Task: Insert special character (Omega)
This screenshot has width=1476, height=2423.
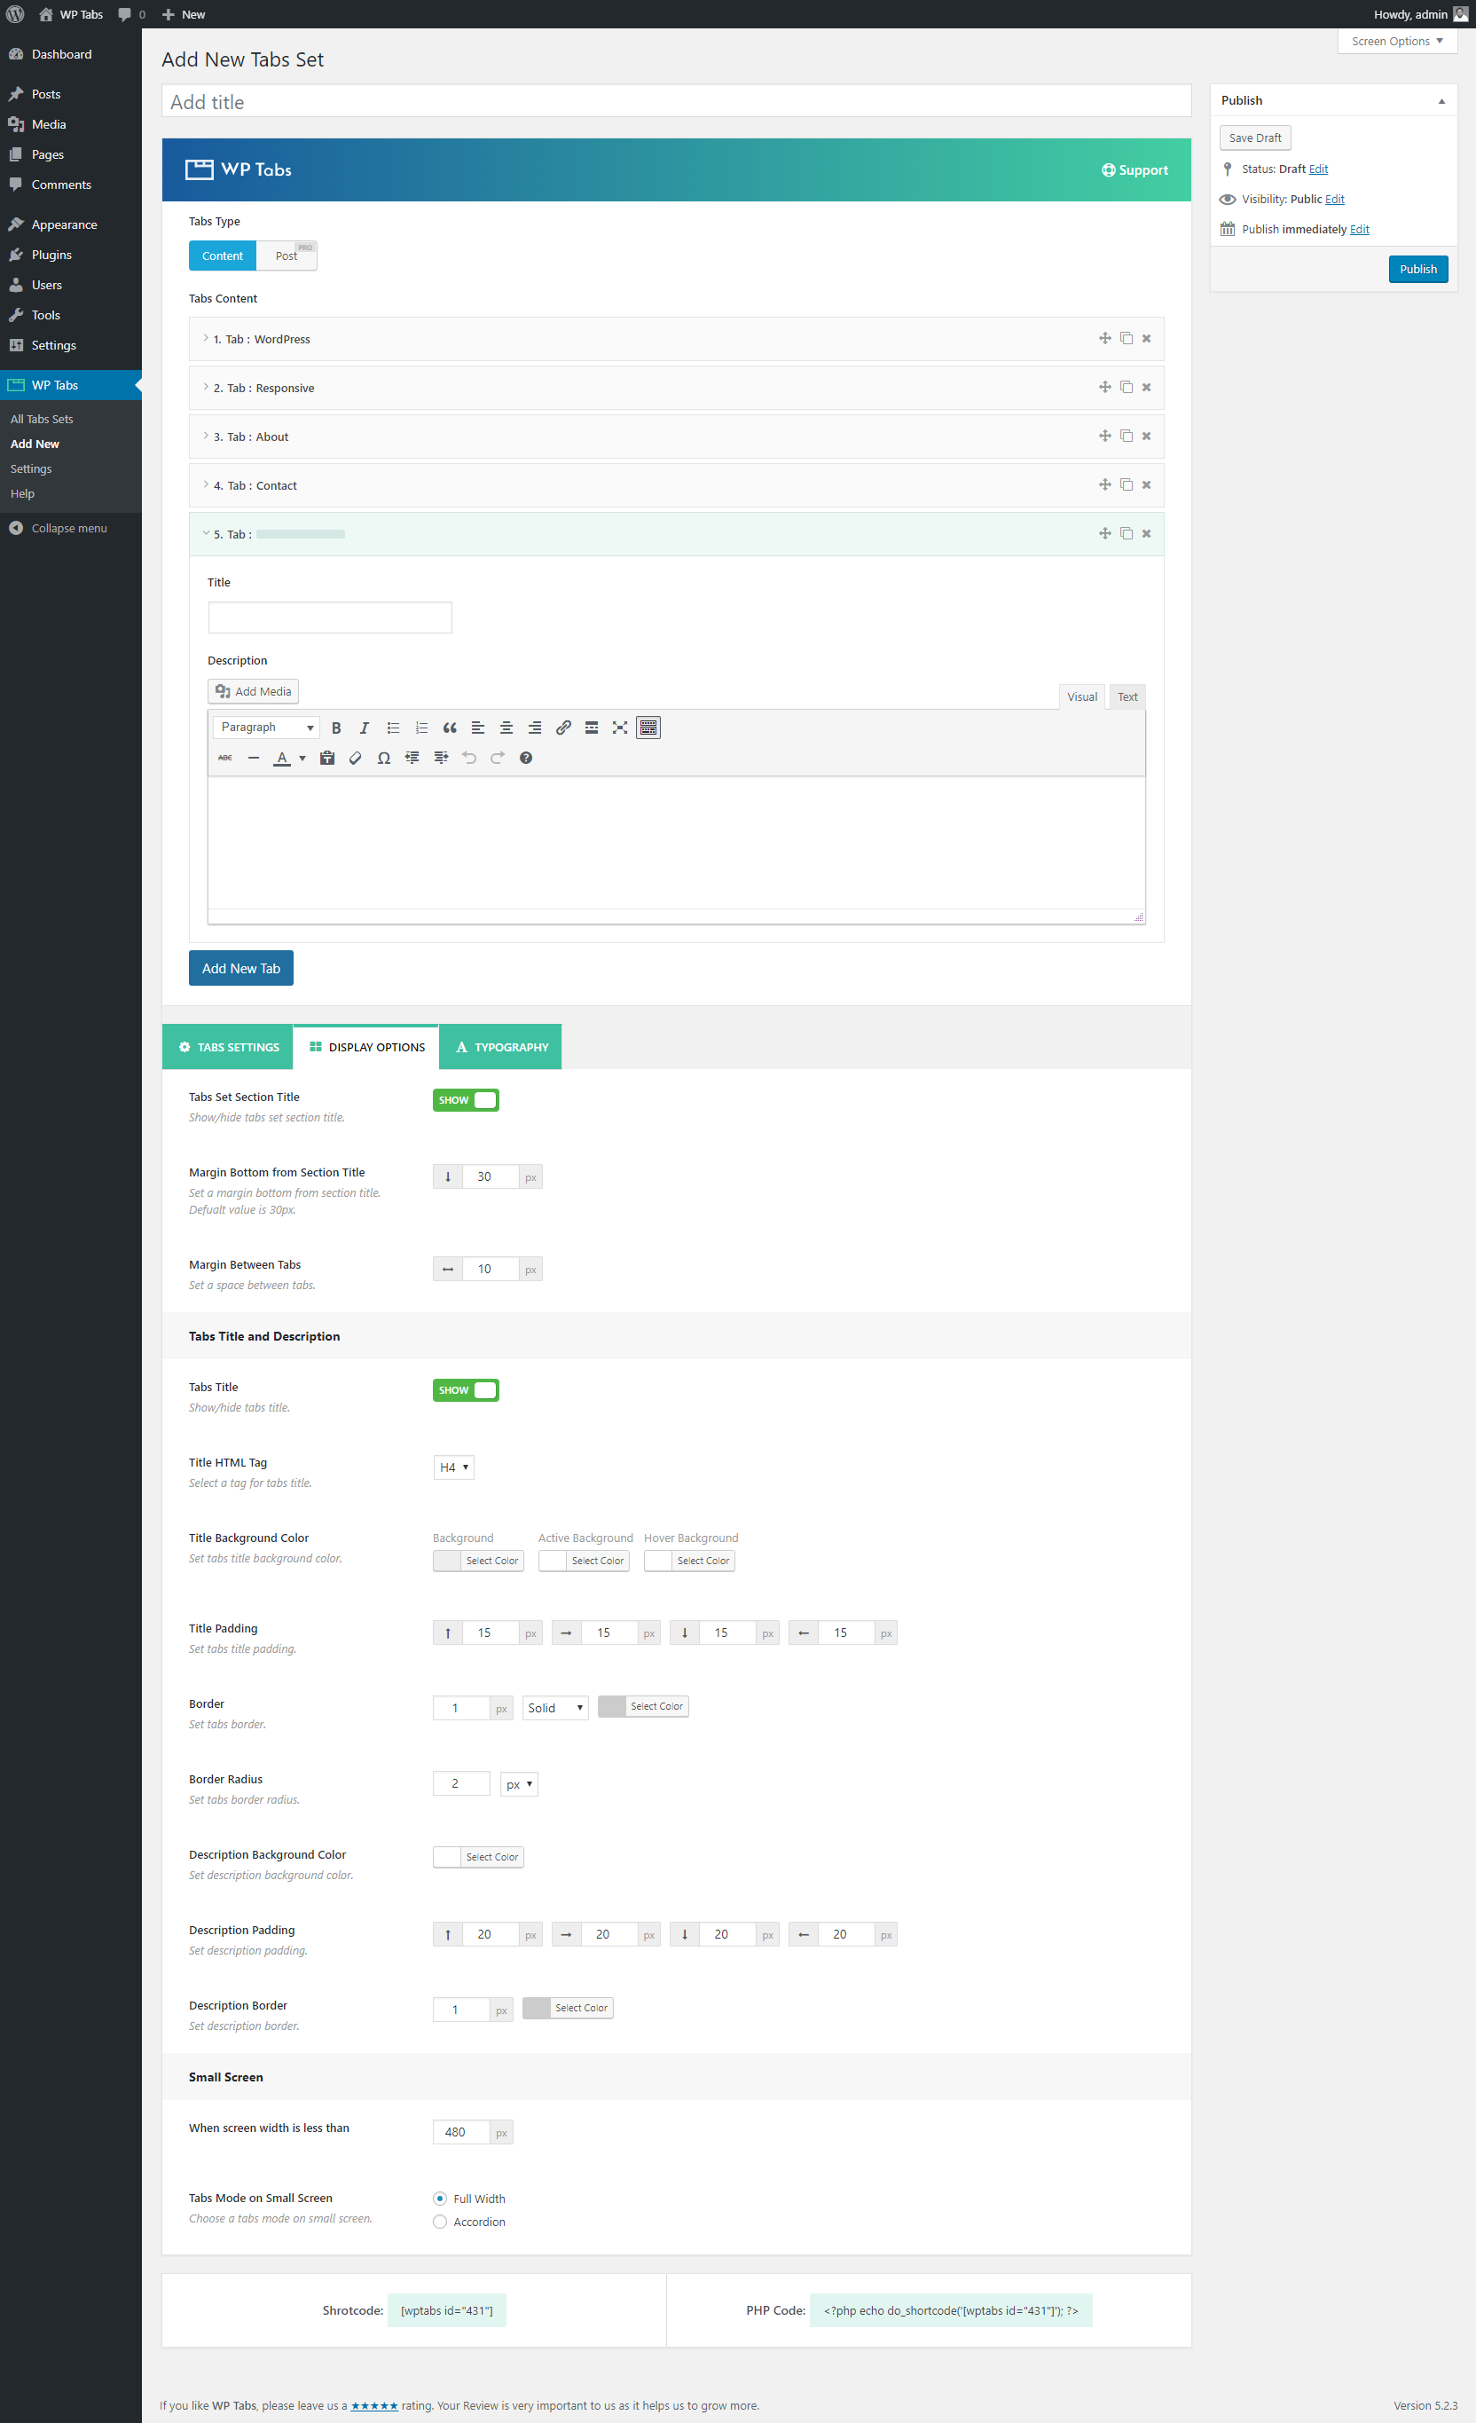Action: [384, 757]
